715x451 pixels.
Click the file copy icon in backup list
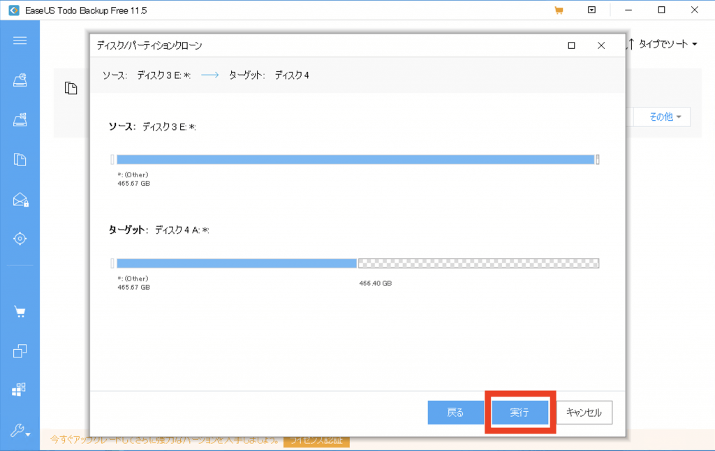(70, 88)
